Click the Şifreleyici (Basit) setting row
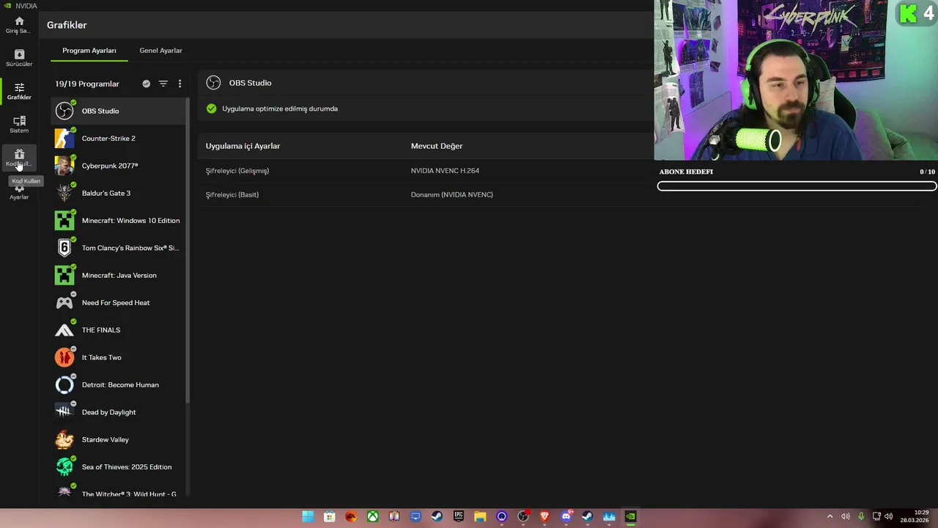This screenshot has height=528, width=938. coord(425,194)
